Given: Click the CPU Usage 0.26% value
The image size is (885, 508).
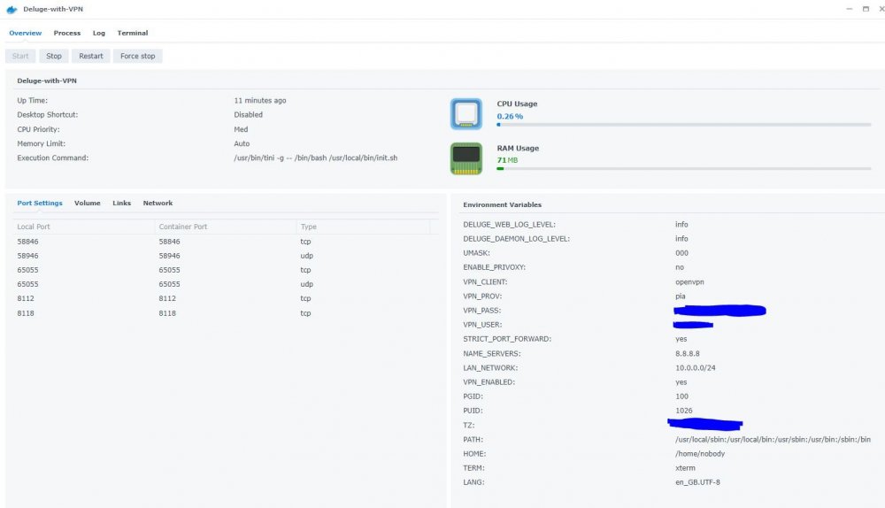Looking at the screenshot, I should point(510,116).
